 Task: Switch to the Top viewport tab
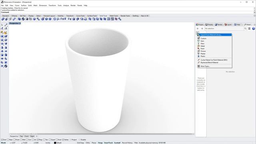tap(21, 136)
